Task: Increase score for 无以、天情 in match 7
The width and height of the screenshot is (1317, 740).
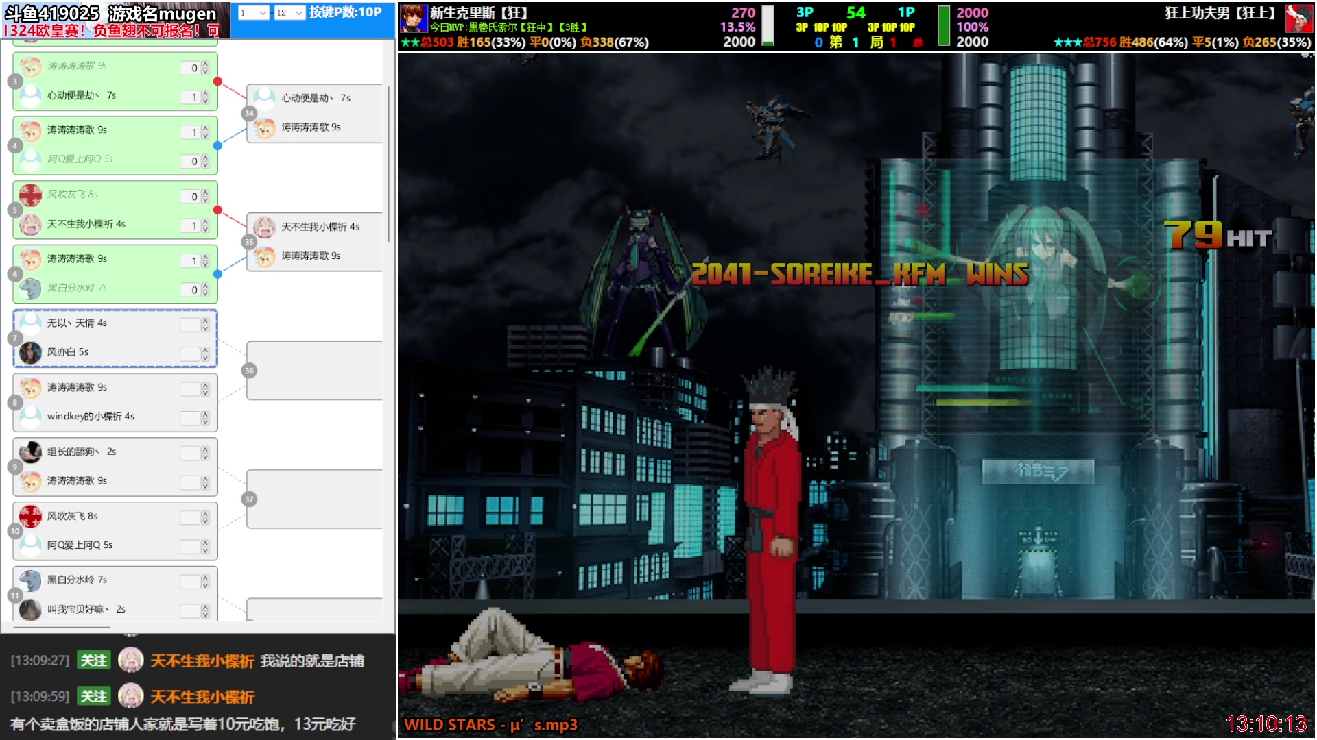Action: tap(205, 321)
